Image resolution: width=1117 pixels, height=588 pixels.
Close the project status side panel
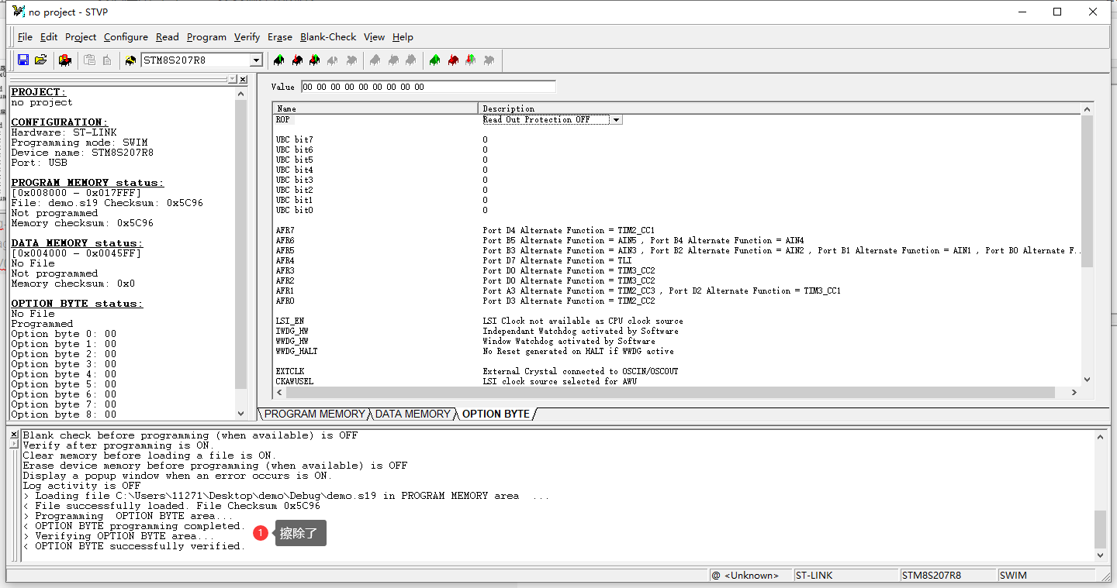pos(243,79)
